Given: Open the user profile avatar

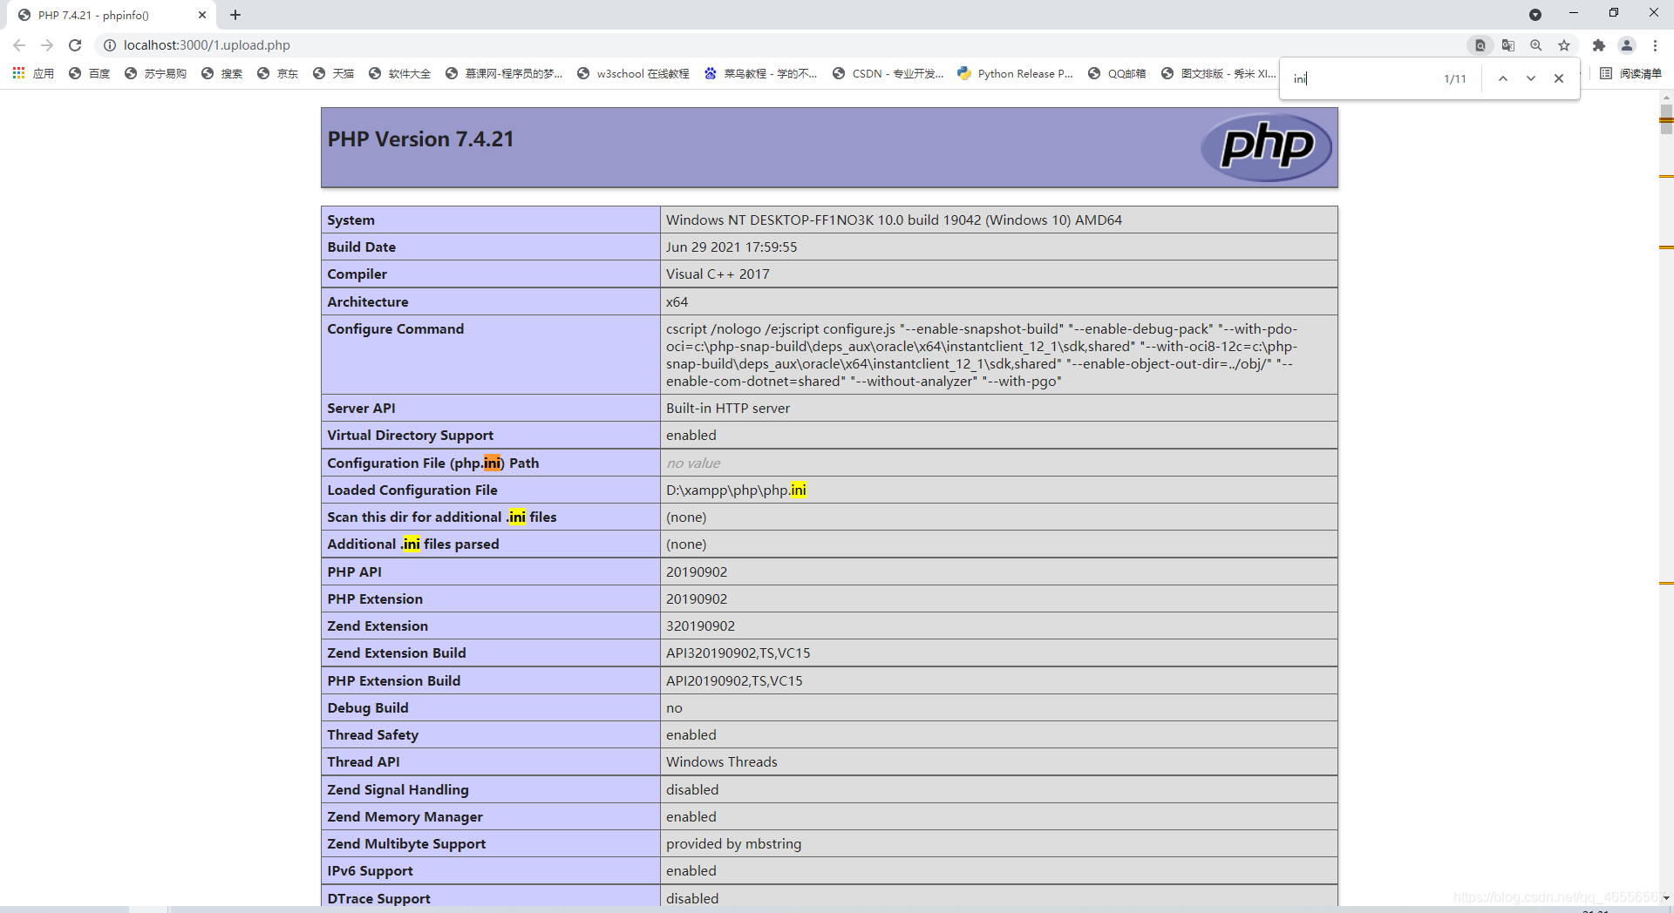Looking at the screenshot, I should pyautogui.click(x=1627, y=45).
